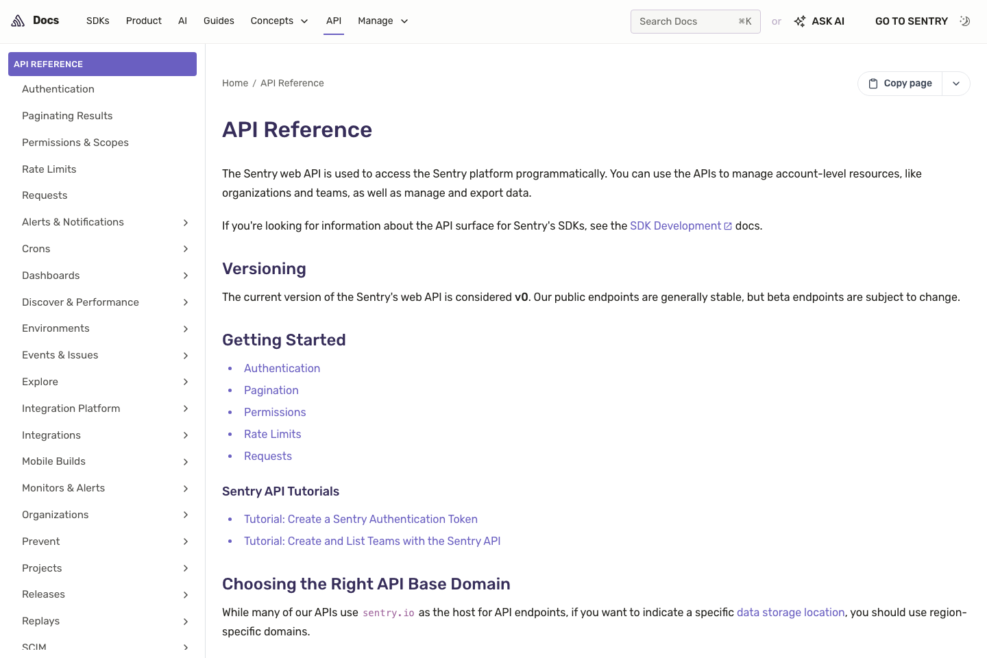Open the SDK Development external link icon
Screen dimensions: 987x658
727,226
